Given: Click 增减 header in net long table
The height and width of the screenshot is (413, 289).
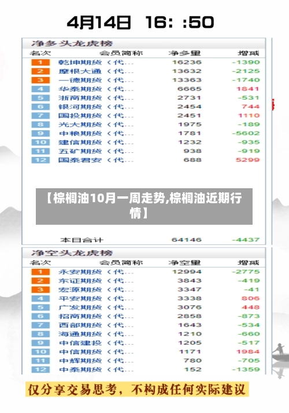Looking at the screenshot, I should pyautogui.click(x=249, y=53).
